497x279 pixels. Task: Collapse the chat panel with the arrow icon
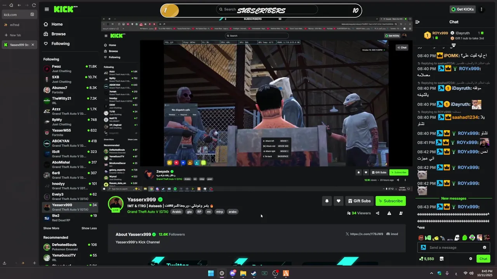coord(417,22)
